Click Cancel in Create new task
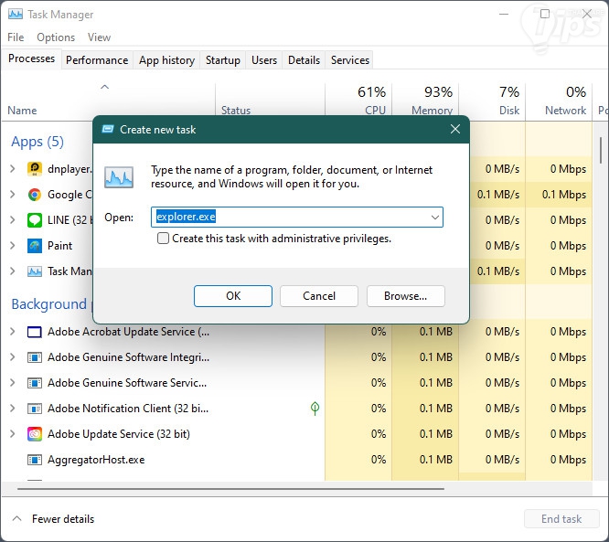Image resolution: width=609 pixels, height=542 pixels. coord(319,296)
